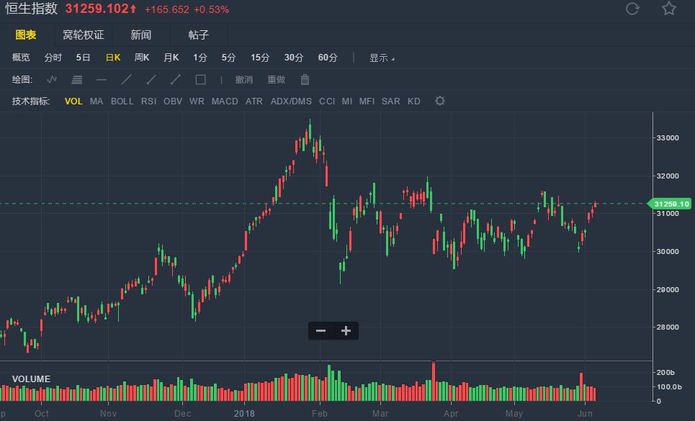Image resolution: width=695 pixels, height=421 pixels.
Task: Switch to the 窝轮权证 tab
Action: [83, 35]
